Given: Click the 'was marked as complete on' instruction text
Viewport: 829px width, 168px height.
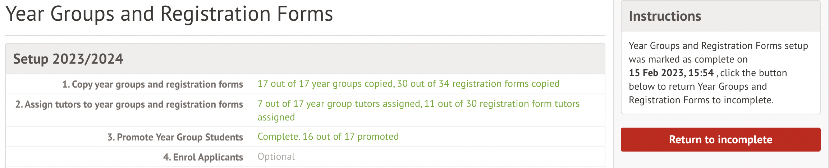Looking at the screenshot, I should click(688, 59).
